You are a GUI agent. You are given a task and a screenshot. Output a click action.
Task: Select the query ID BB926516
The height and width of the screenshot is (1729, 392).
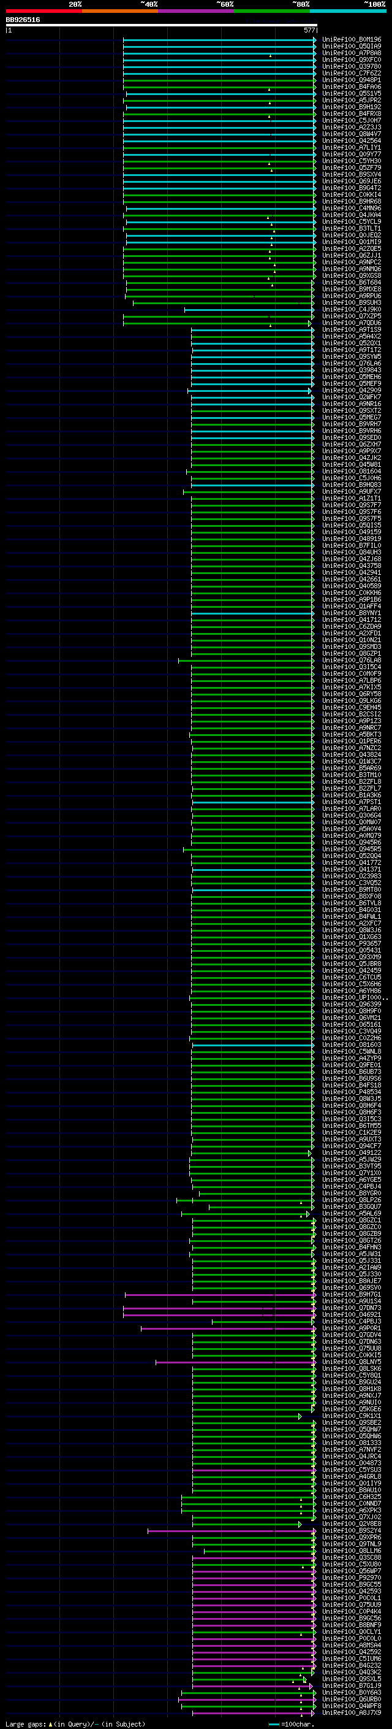click(23, 20)
